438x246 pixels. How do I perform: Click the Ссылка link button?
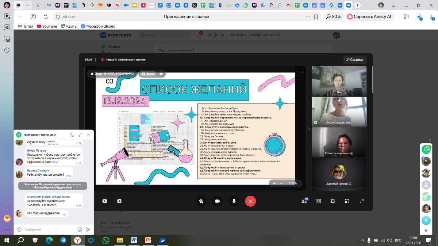(354, 59)
